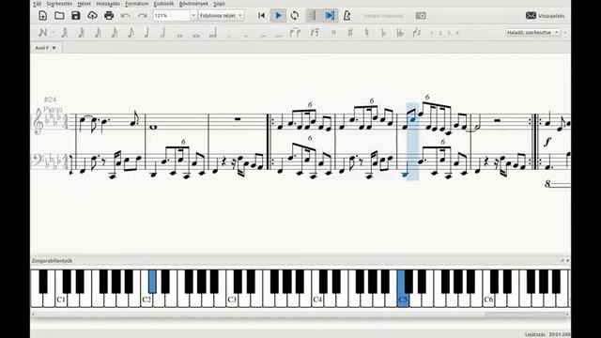This screenshot has width=601, height=338.
Task: Select the eighth note duration
Action: pyautogui.click(x=131, y=33)
